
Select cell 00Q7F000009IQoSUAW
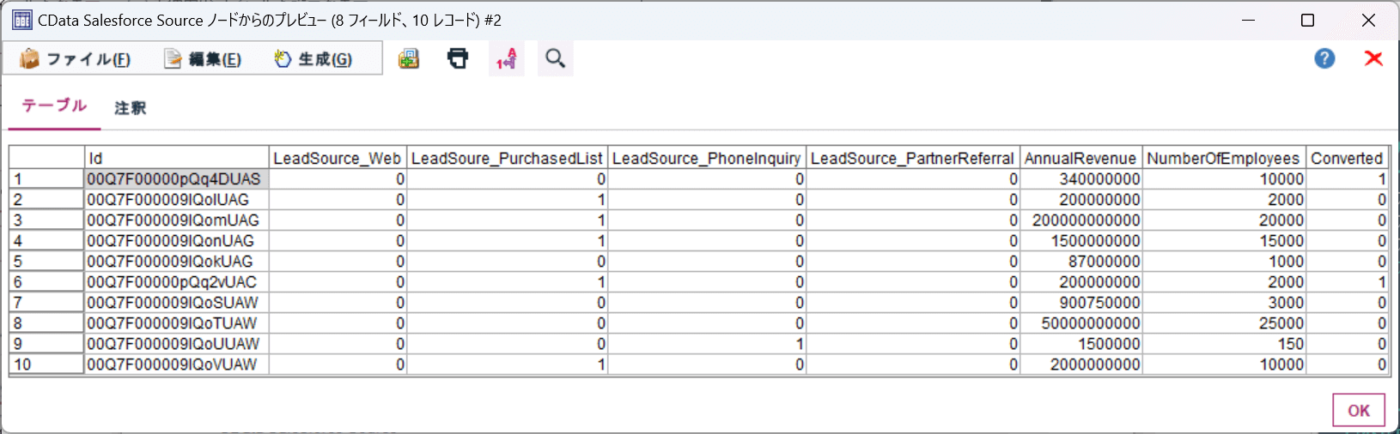177,302
